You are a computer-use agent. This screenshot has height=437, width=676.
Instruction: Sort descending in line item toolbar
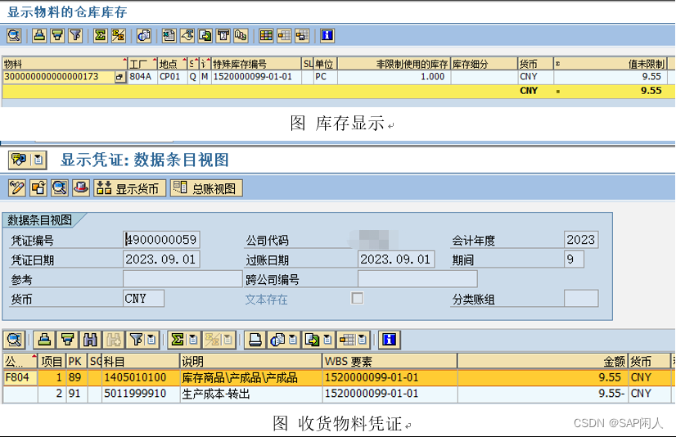tap(68, 340)
